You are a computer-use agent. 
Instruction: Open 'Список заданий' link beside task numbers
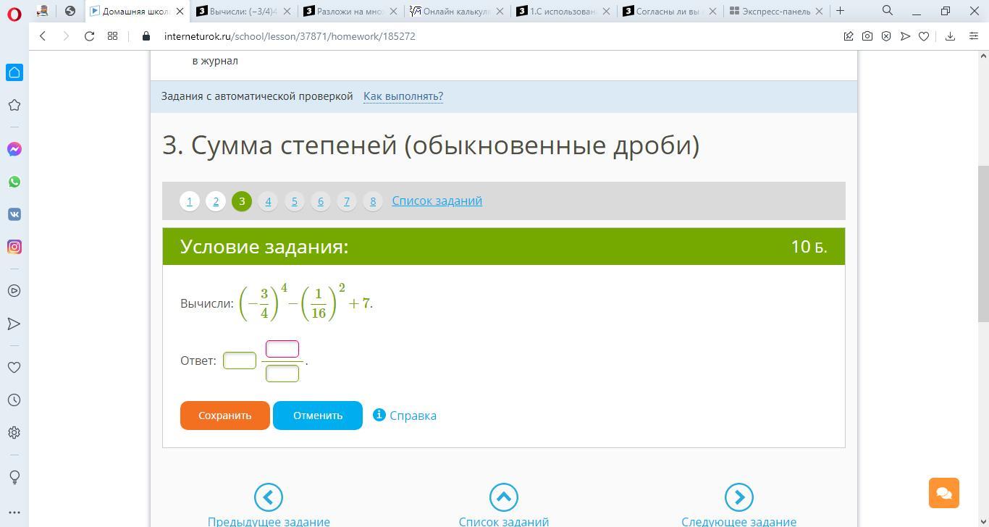pos(437,201)
